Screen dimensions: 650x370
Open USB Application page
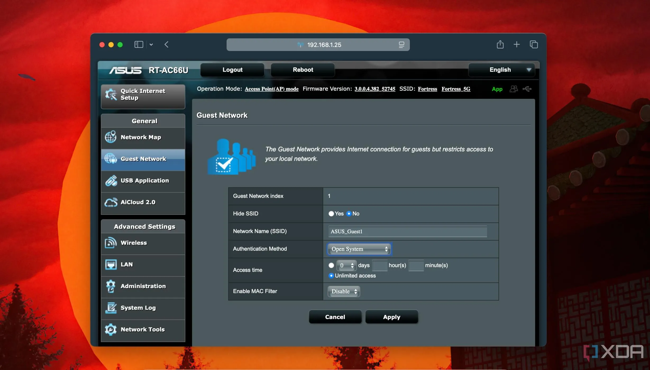pyautogui.click(x=143, y=181)
